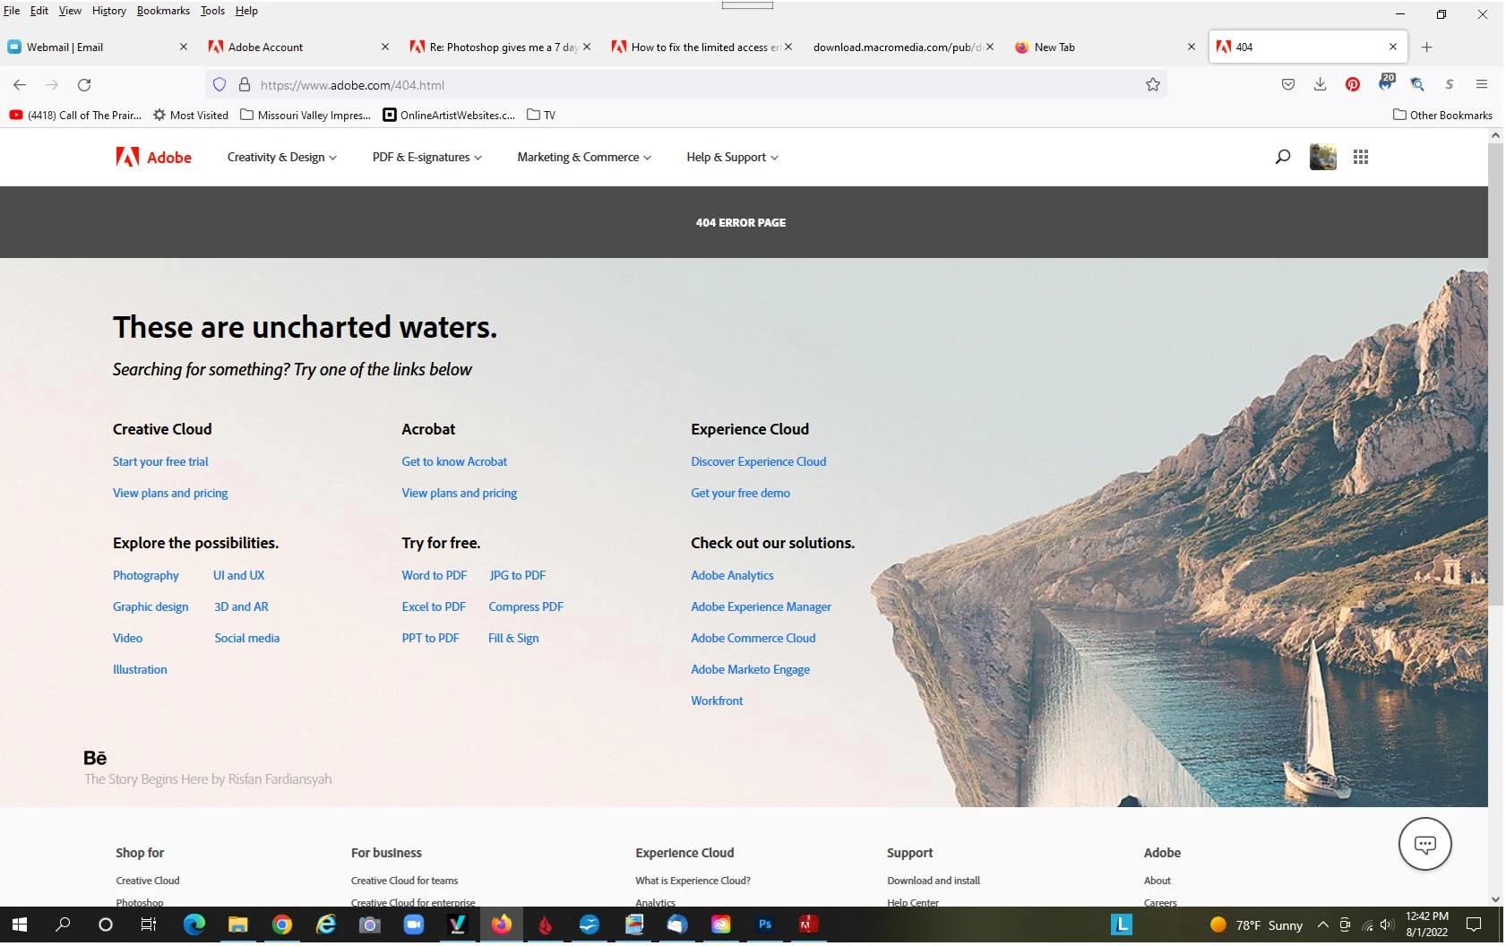1506x946 pixels.
Task: Open tracking protection shield icon
Action: pyautogui.click(x=219, y=85)
